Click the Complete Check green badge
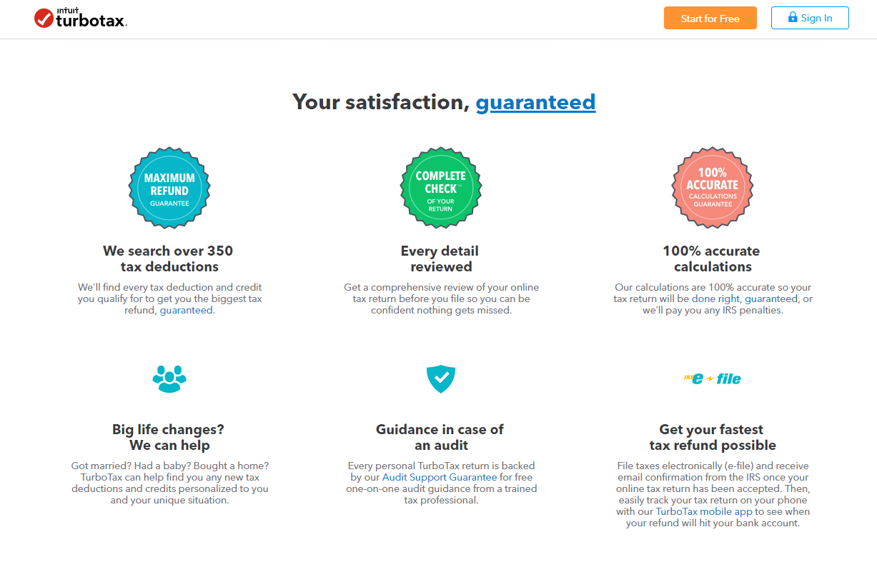Image resolution: width=877 pixels, height=567 pixels. 441,188
